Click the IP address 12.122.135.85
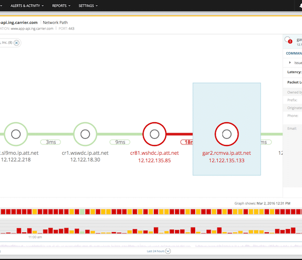Screen dimensions: 302x260 (154, 160)
